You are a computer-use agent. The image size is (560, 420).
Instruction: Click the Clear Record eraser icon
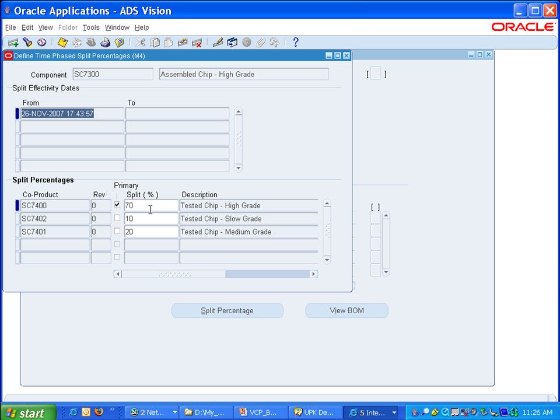(183, 43)
